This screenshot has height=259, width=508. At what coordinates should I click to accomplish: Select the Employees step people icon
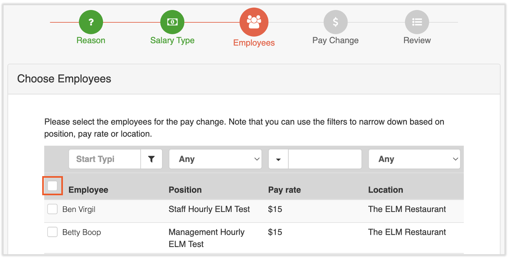[x=254, y=22]
